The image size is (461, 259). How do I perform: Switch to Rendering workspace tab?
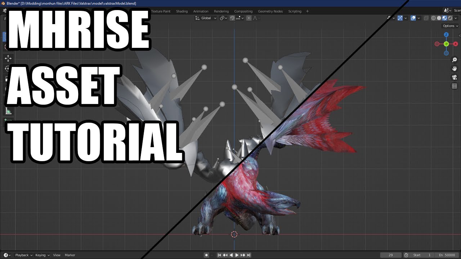[x=221, y=11]
